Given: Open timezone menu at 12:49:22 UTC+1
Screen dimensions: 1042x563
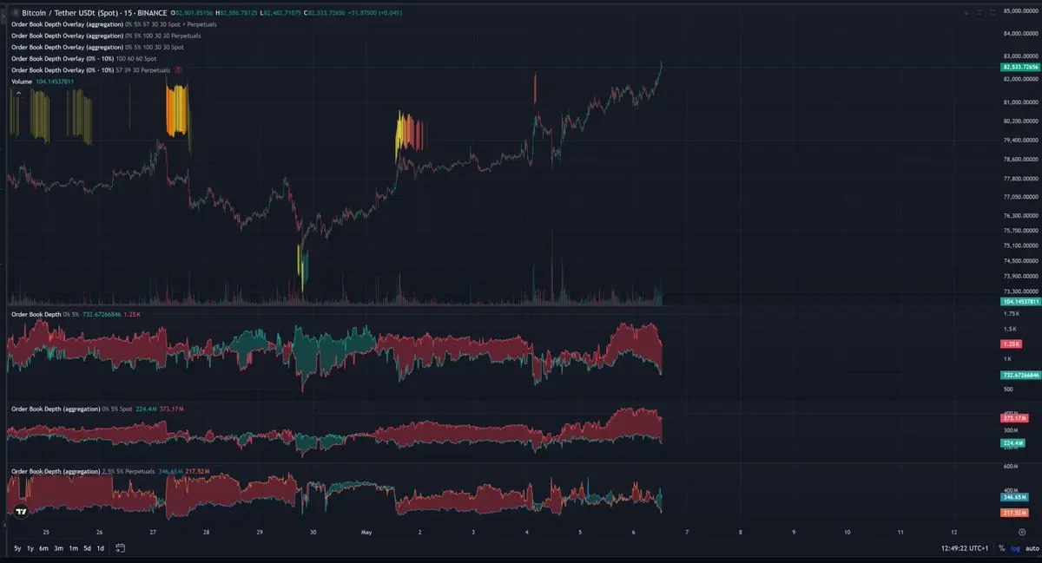Looking at the screenshot, I should pyautogui.click(x=964, y=548).
